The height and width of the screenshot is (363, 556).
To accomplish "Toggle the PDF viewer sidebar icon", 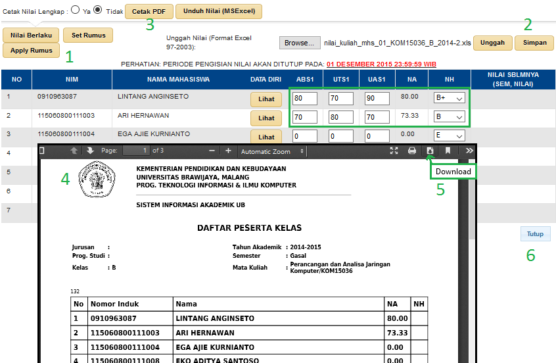I will [42, 151].
